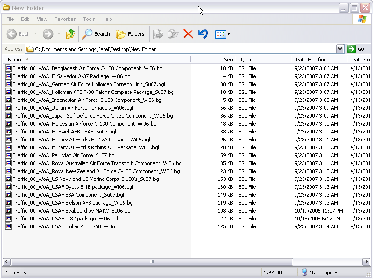Click the Up one level folder icon
Screen dimensions: 373x279
70,34
